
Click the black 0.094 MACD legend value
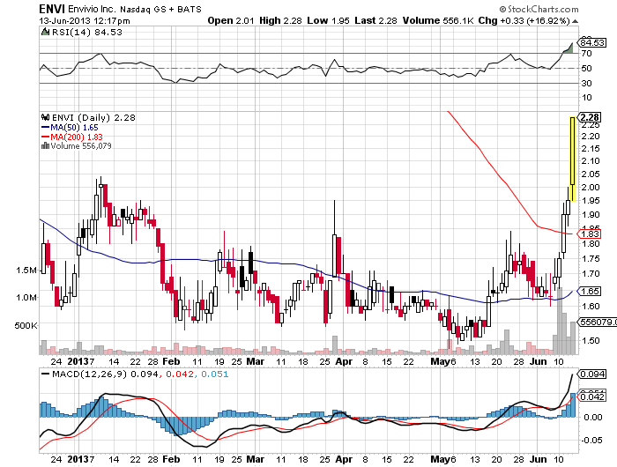pos(145,374)
